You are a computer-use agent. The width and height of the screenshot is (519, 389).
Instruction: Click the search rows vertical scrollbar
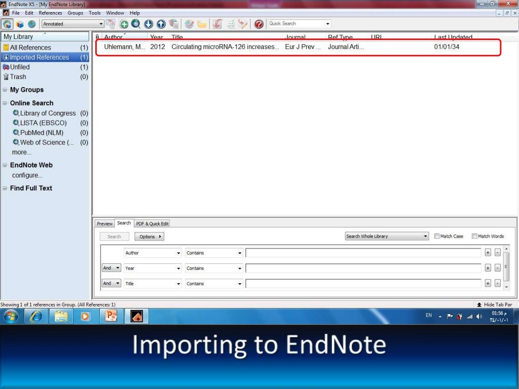(x=506, y=268)
